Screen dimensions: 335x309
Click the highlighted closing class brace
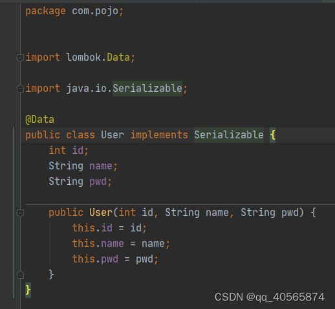28,290
